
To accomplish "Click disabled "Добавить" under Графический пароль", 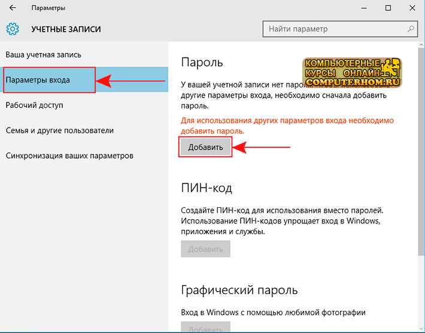I will 205,327.
